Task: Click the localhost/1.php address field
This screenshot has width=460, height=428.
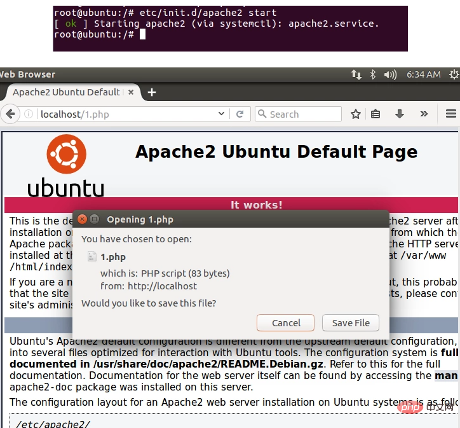Action: (128, 114)
